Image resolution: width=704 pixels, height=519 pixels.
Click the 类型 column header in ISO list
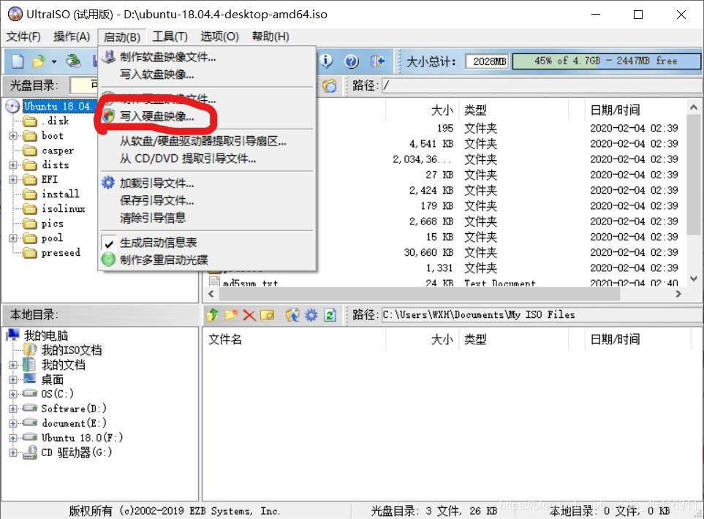513,110
